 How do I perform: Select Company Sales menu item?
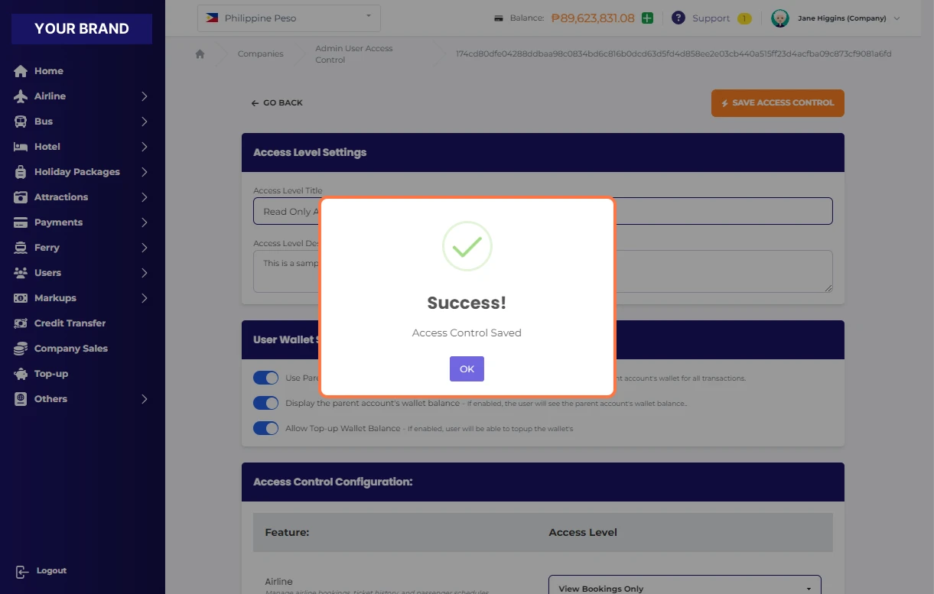pyautogui.click(x=70, y=349)
